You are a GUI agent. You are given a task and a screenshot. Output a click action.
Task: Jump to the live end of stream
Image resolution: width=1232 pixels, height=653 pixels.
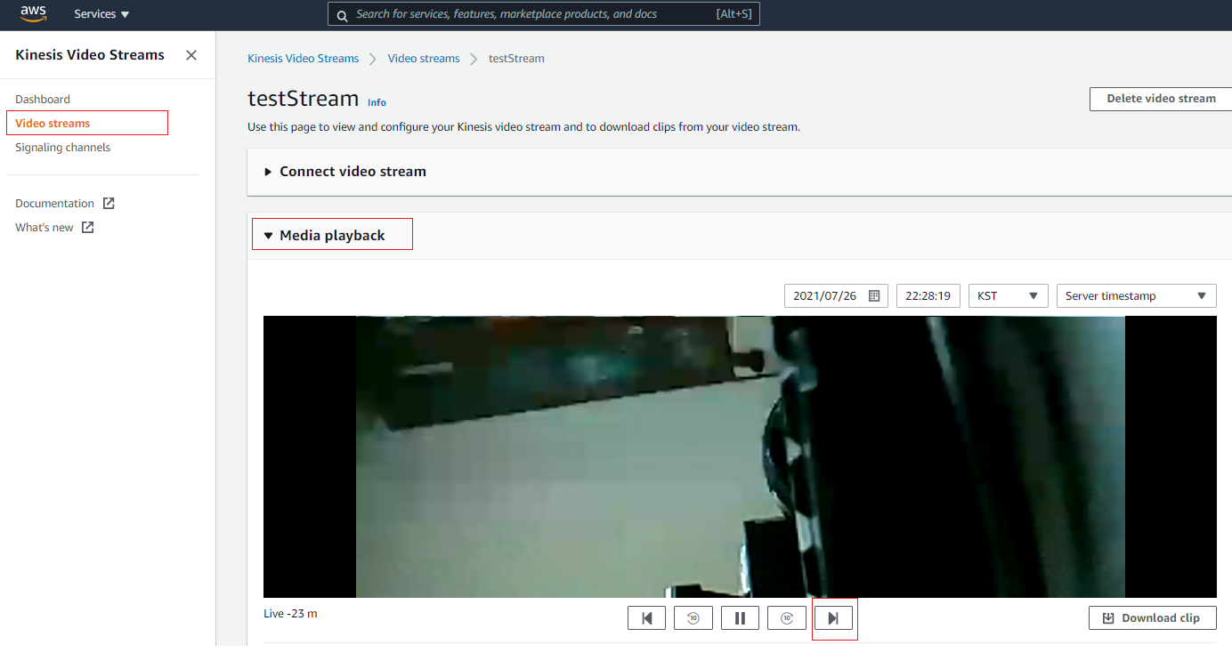coord(834,618)
